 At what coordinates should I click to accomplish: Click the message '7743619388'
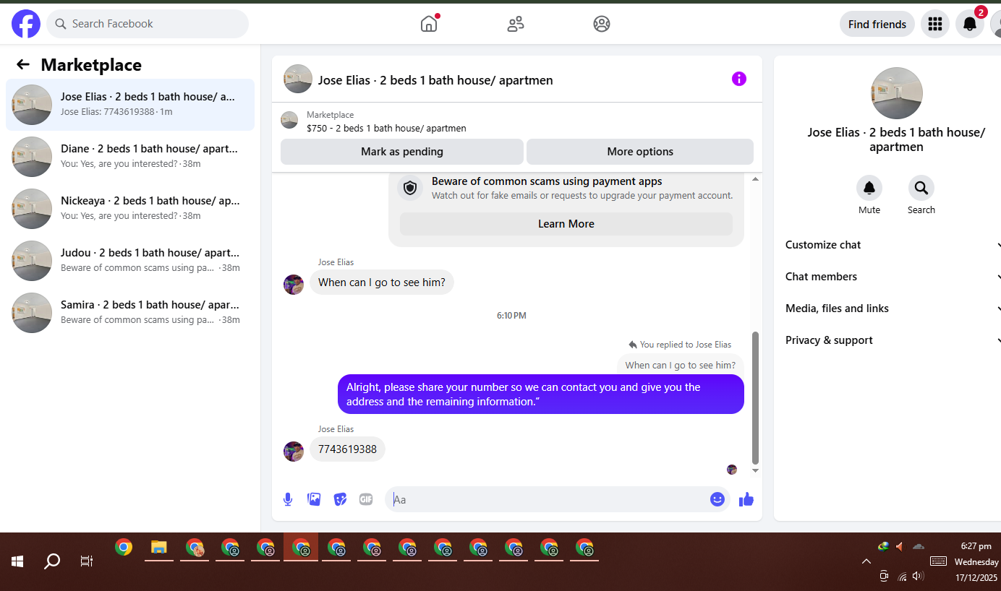point(347,449)
